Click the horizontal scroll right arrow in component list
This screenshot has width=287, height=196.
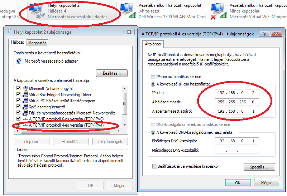click(x=119, y=131)
